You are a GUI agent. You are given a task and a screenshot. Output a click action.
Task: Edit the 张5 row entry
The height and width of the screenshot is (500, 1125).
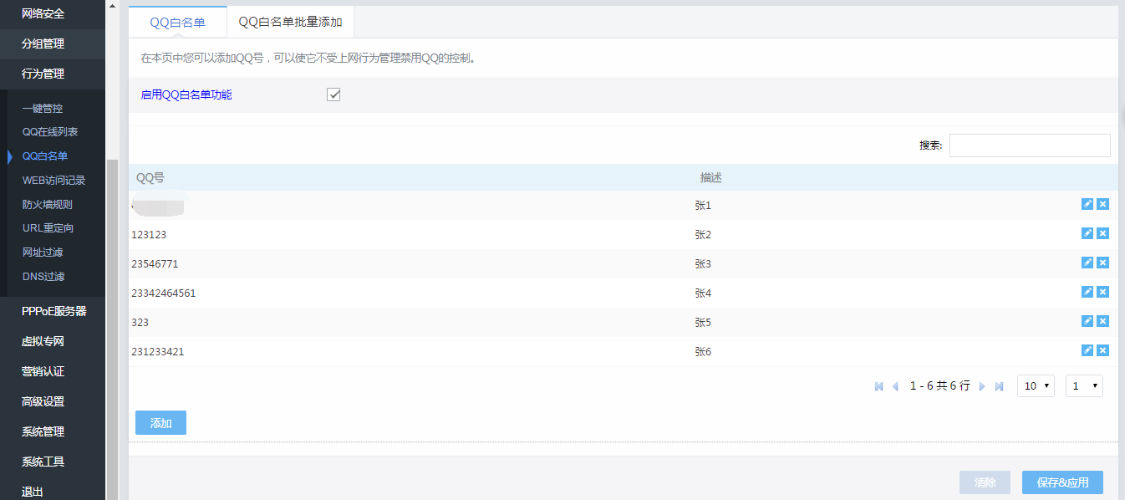coord(1087,321)
